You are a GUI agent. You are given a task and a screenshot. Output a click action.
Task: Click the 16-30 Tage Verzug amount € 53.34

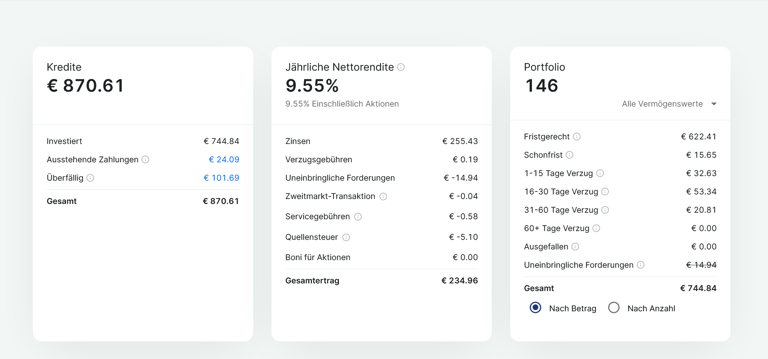(x=701, y=192)
